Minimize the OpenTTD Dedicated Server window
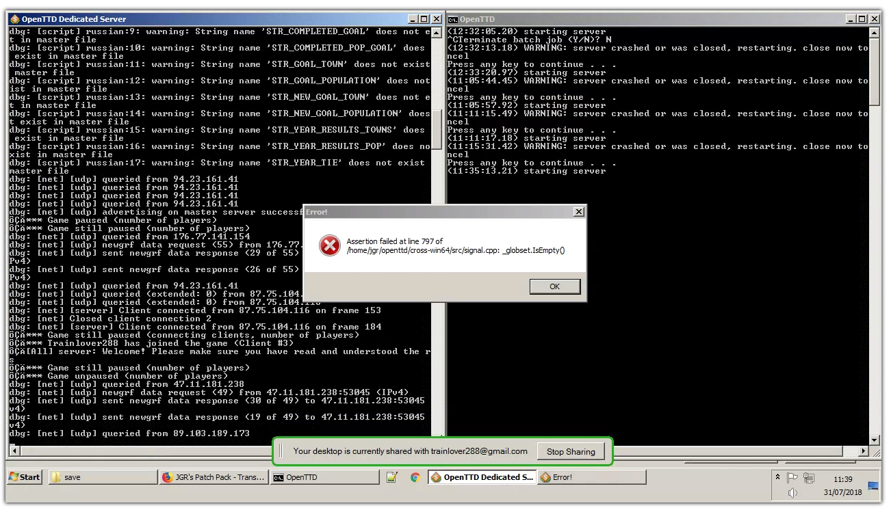891x510 pixels. tap(413, 19)
